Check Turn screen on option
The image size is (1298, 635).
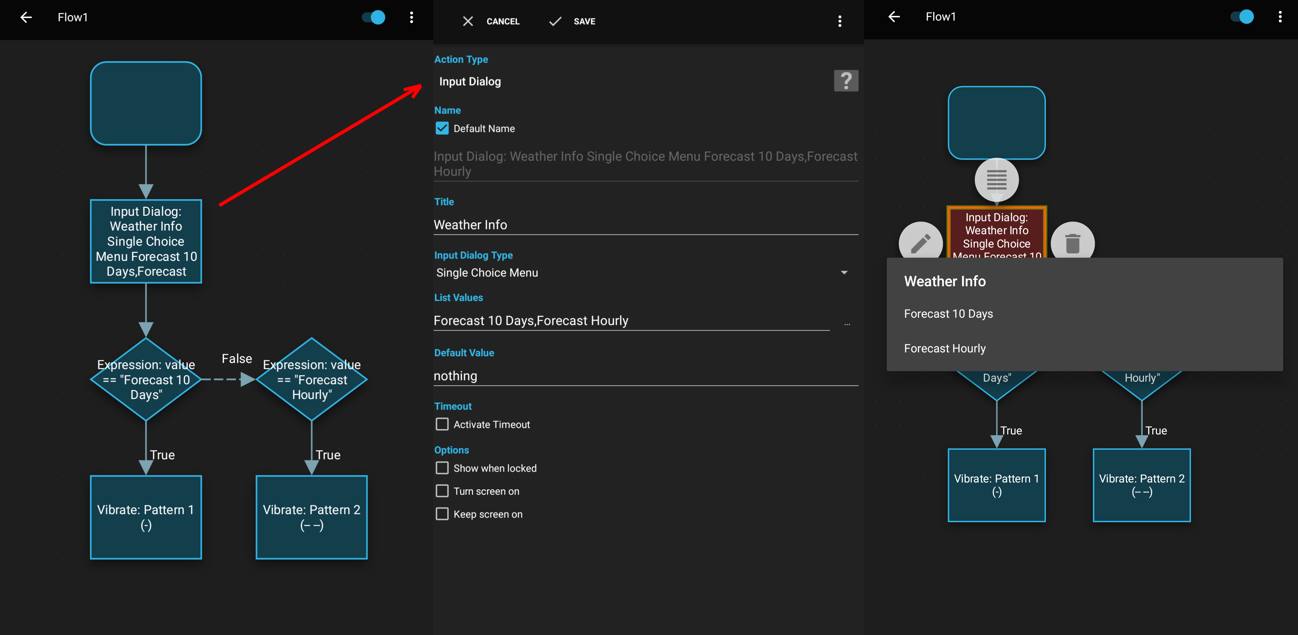point(442,491)
